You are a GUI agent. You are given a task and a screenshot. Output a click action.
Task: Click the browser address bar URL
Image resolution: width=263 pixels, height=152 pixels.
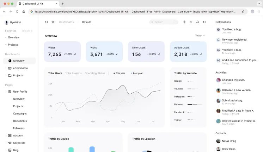click(135, 12)
